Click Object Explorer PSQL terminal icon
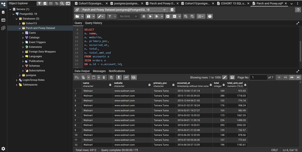This screenshot has width=302, height=152. (68, 4)
